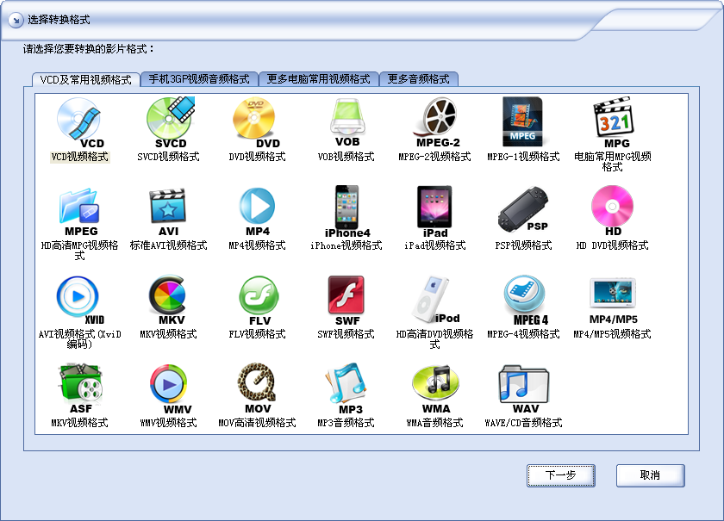This screenshot has height=521, width=724.
Task: Click the DVD视频格式 label
Action: click(x=257, y=157)
